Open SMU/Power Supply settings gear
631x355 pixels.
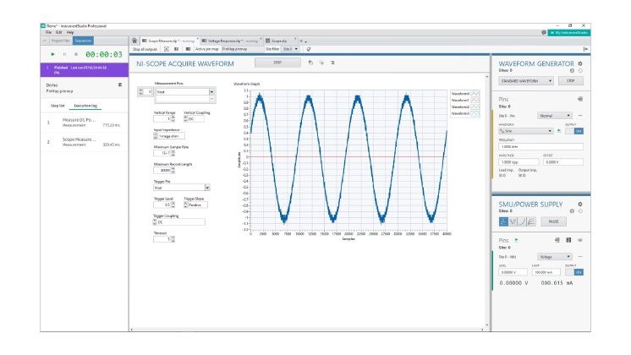580,205
